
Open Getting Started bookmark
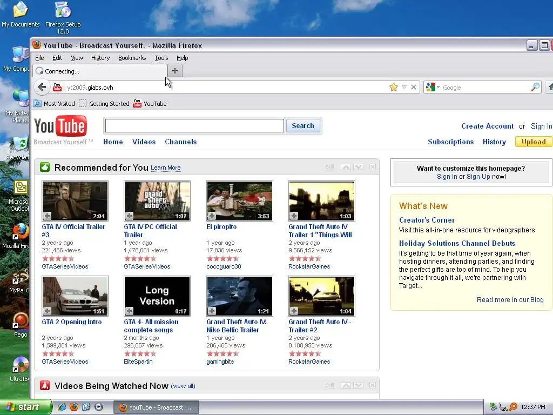coord(104,104)
